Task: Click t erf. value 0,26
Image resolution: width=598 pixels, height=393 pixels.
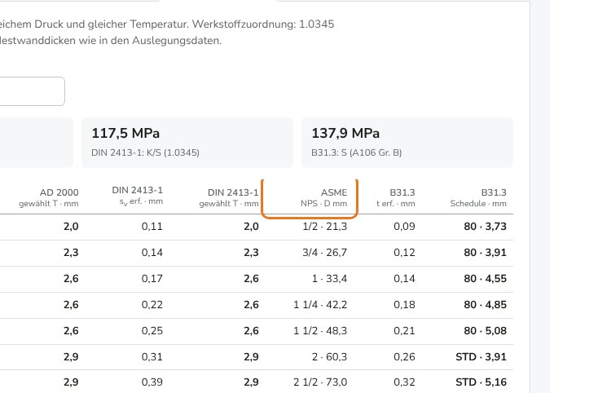Action: (x=404, y=357)
